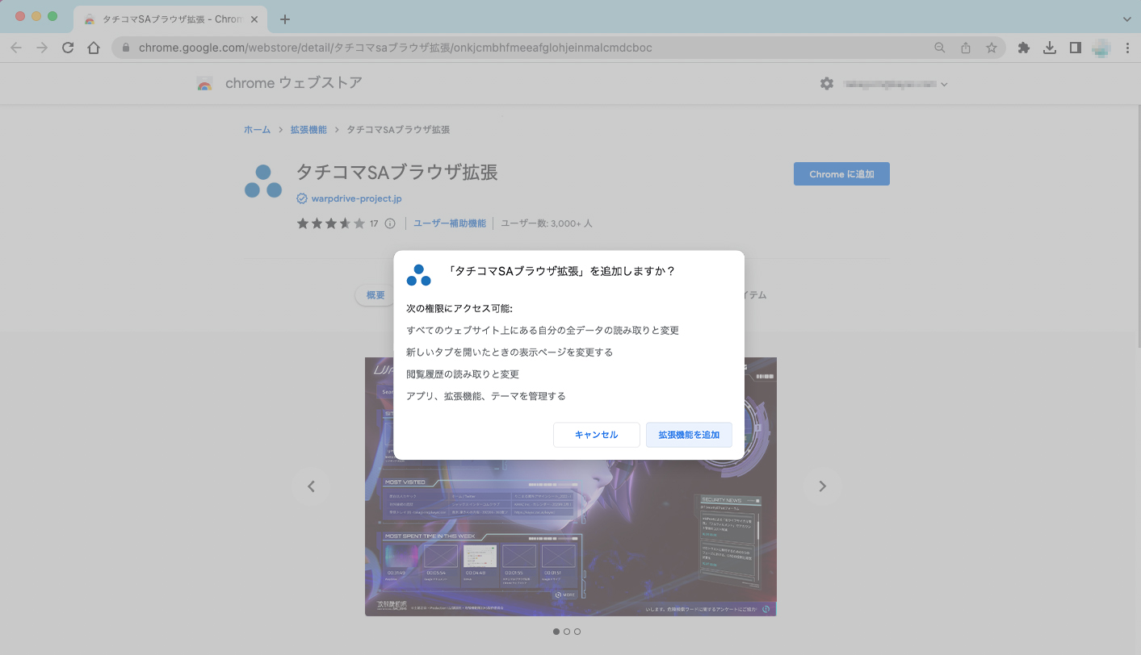
Task: Select the first carousel dot
Action: (556, 632)
